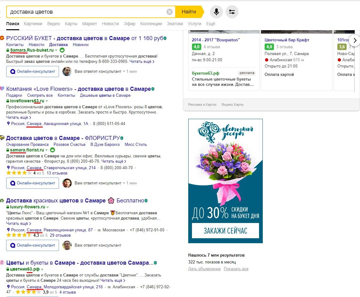
Task: Expand Читать ещё in the РУССКИЙ БУКЕТ snippet
Action: tap(142, 62)
